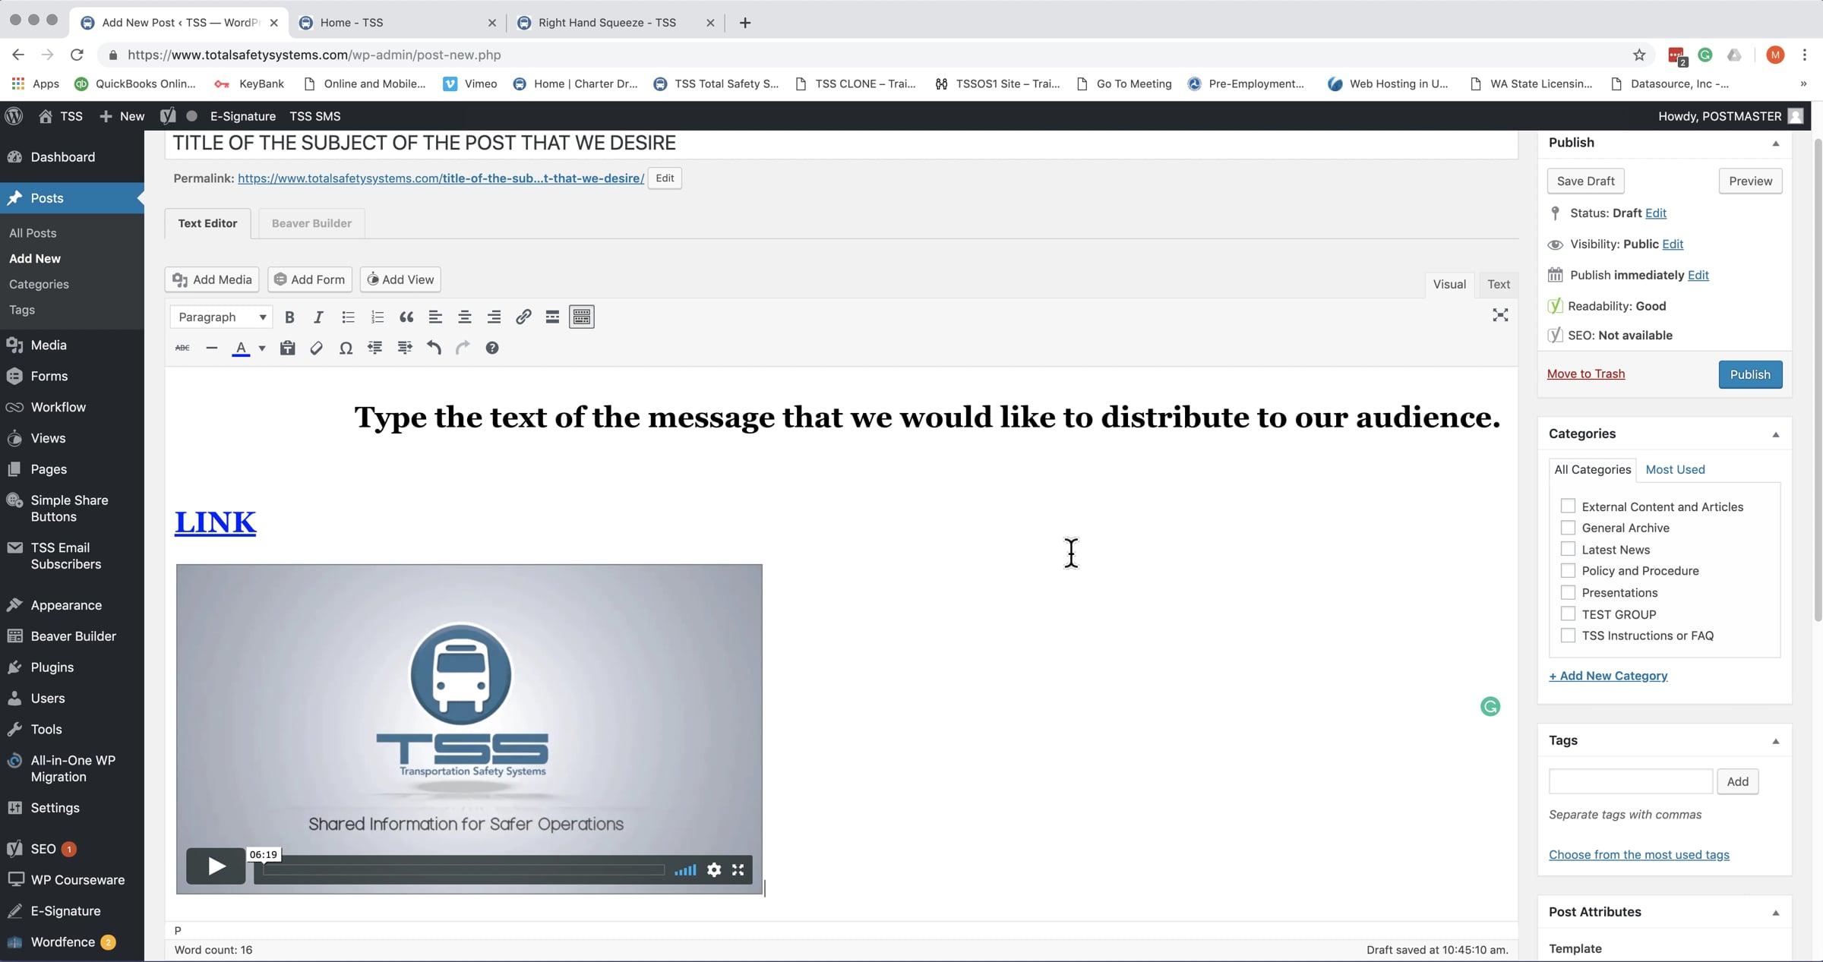Click the blue Publish button

(x=1749, y=374)
